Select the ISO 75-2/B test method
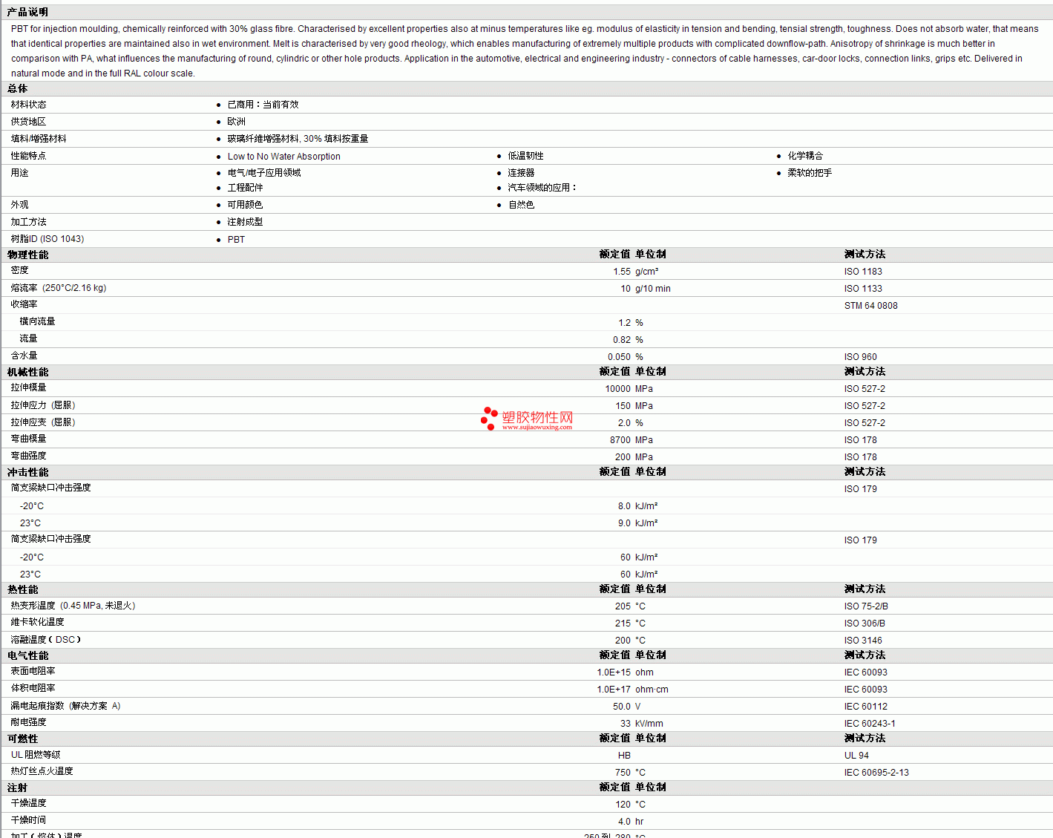This screenshot has height=838, width=1053. pos(866,606)
